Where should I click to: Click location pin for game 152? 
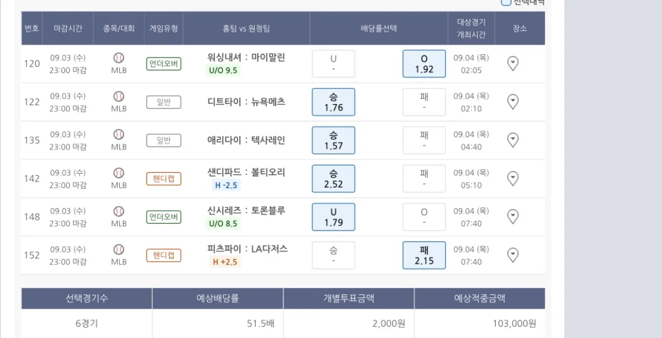coord(513,255)
